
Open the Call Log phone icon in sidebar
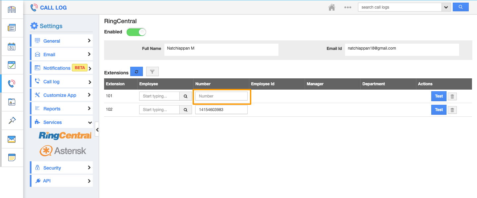tap(12, 83)
